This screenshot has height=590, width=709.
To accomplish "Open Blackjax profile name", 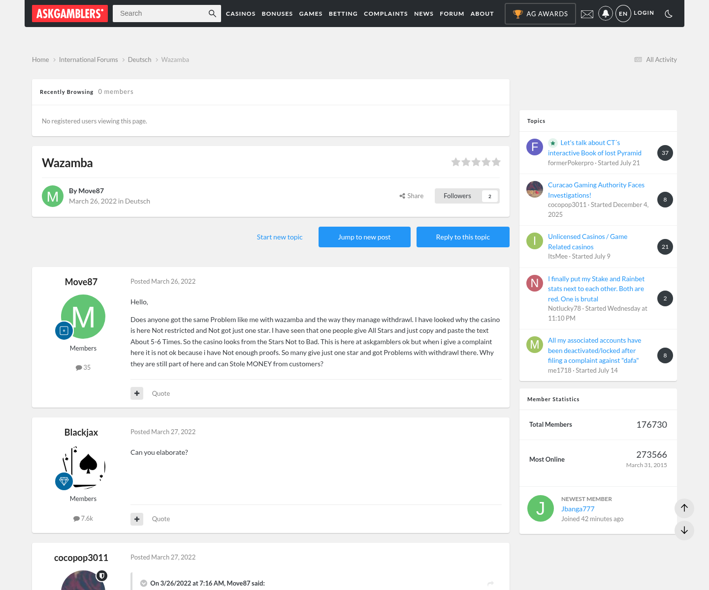I will click(81, 432).
